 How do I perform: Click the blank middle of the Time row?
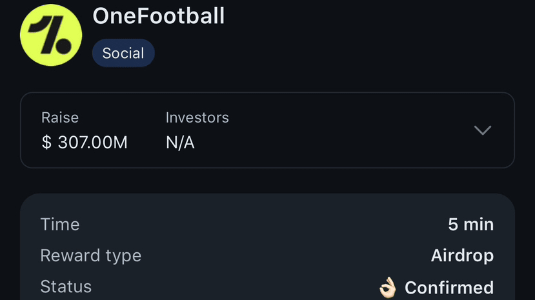[x=258, y=225]
